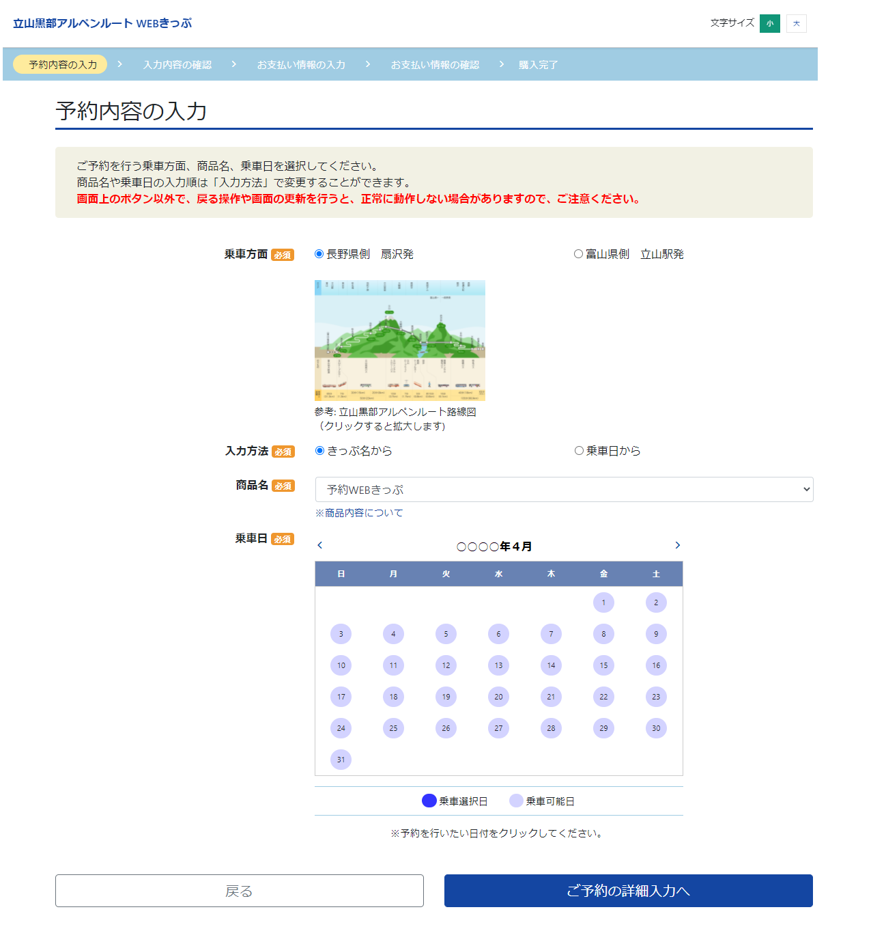The width and height of the screenshot is (871, 929).
Task: Click the large font size button
Action: click(x=796, y=23)
